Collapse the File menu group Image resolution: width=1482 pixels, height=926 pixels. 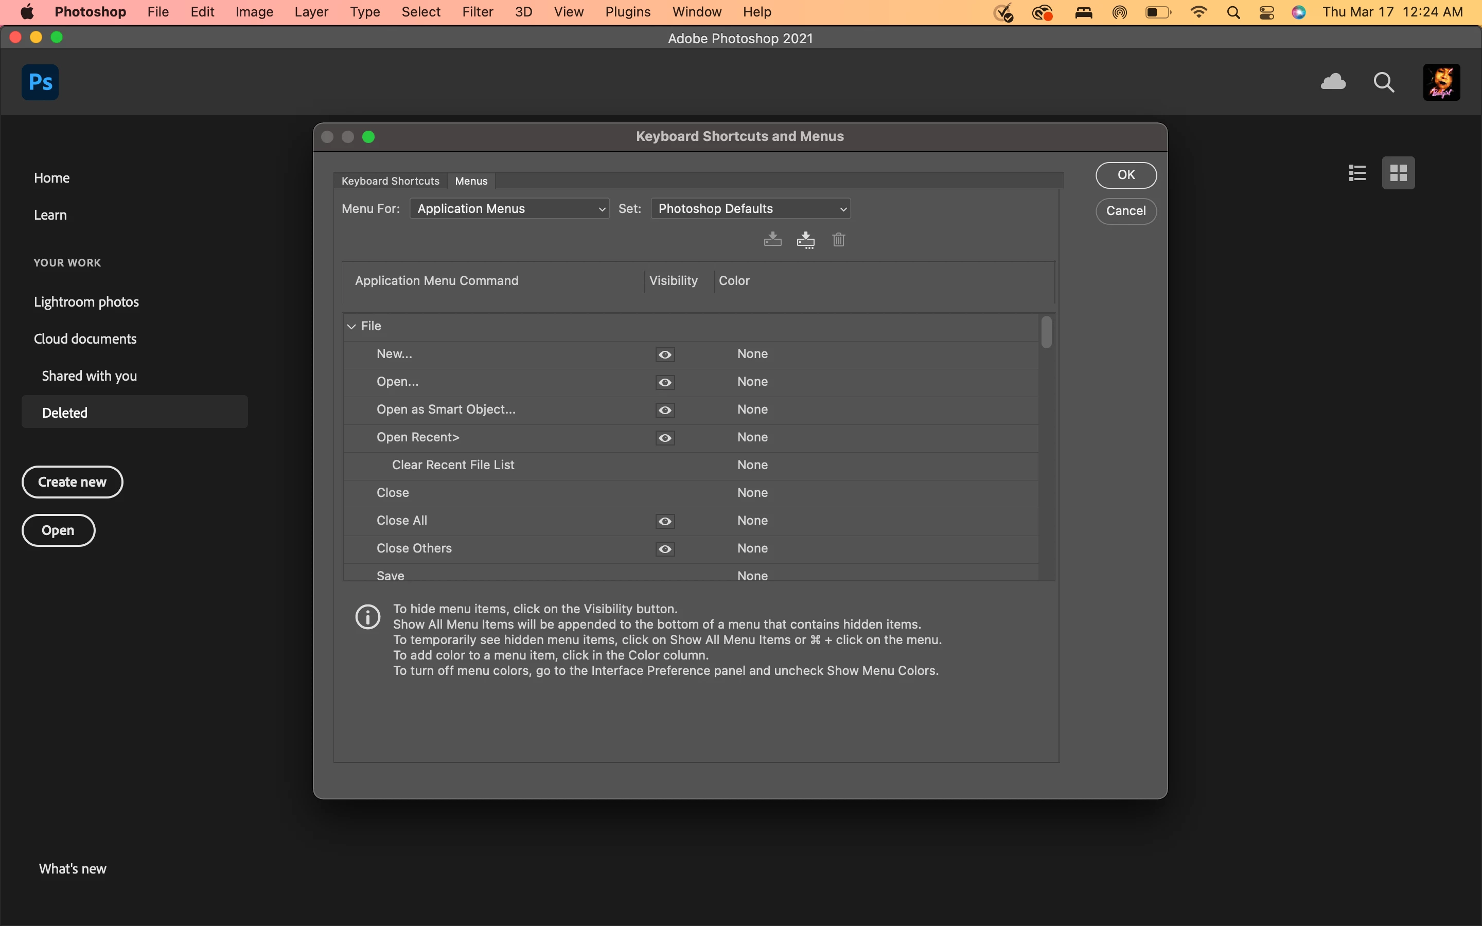pyautogui.click(x=351, y=327)
